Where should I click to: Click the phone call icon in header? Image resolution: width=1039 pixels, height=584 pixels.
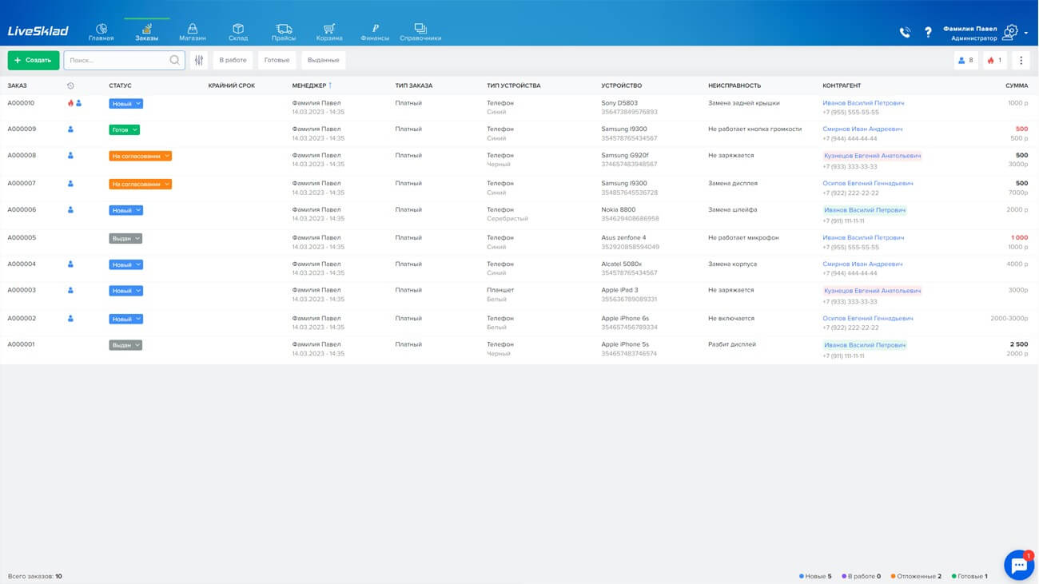pyautogui.click(x=905, y=33)
